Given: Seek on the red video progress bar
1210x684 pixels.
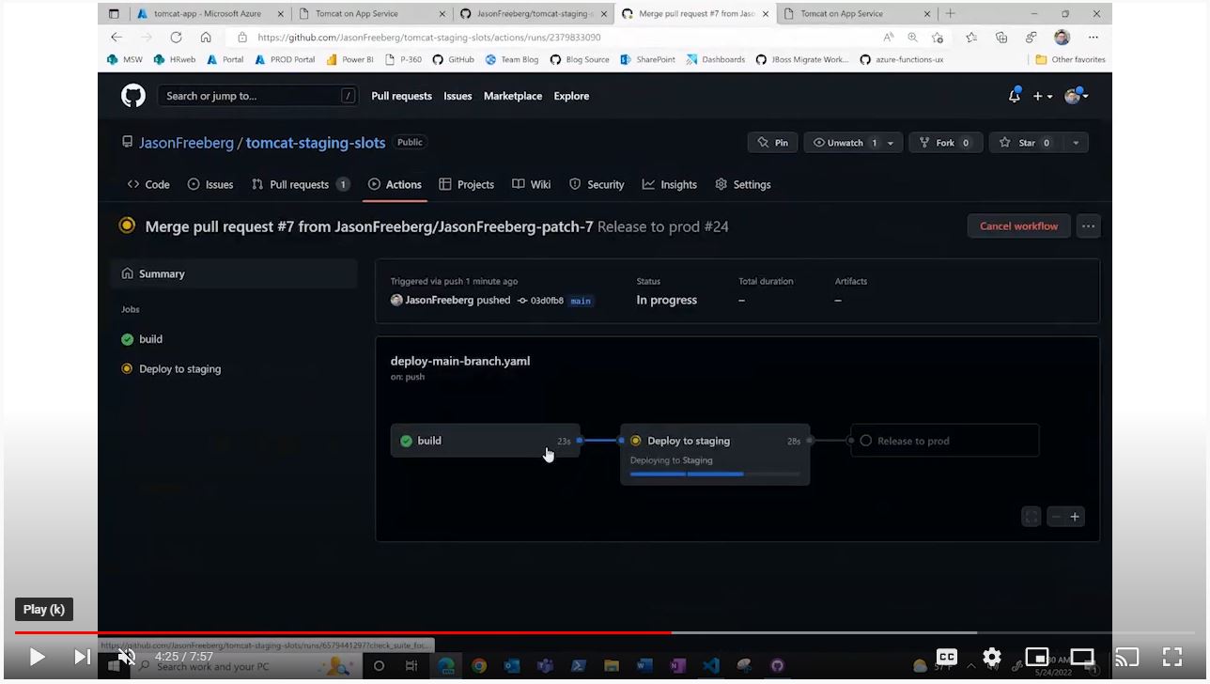Looking at the screenshot, I should pyautogui.click(x=605, y=632).
